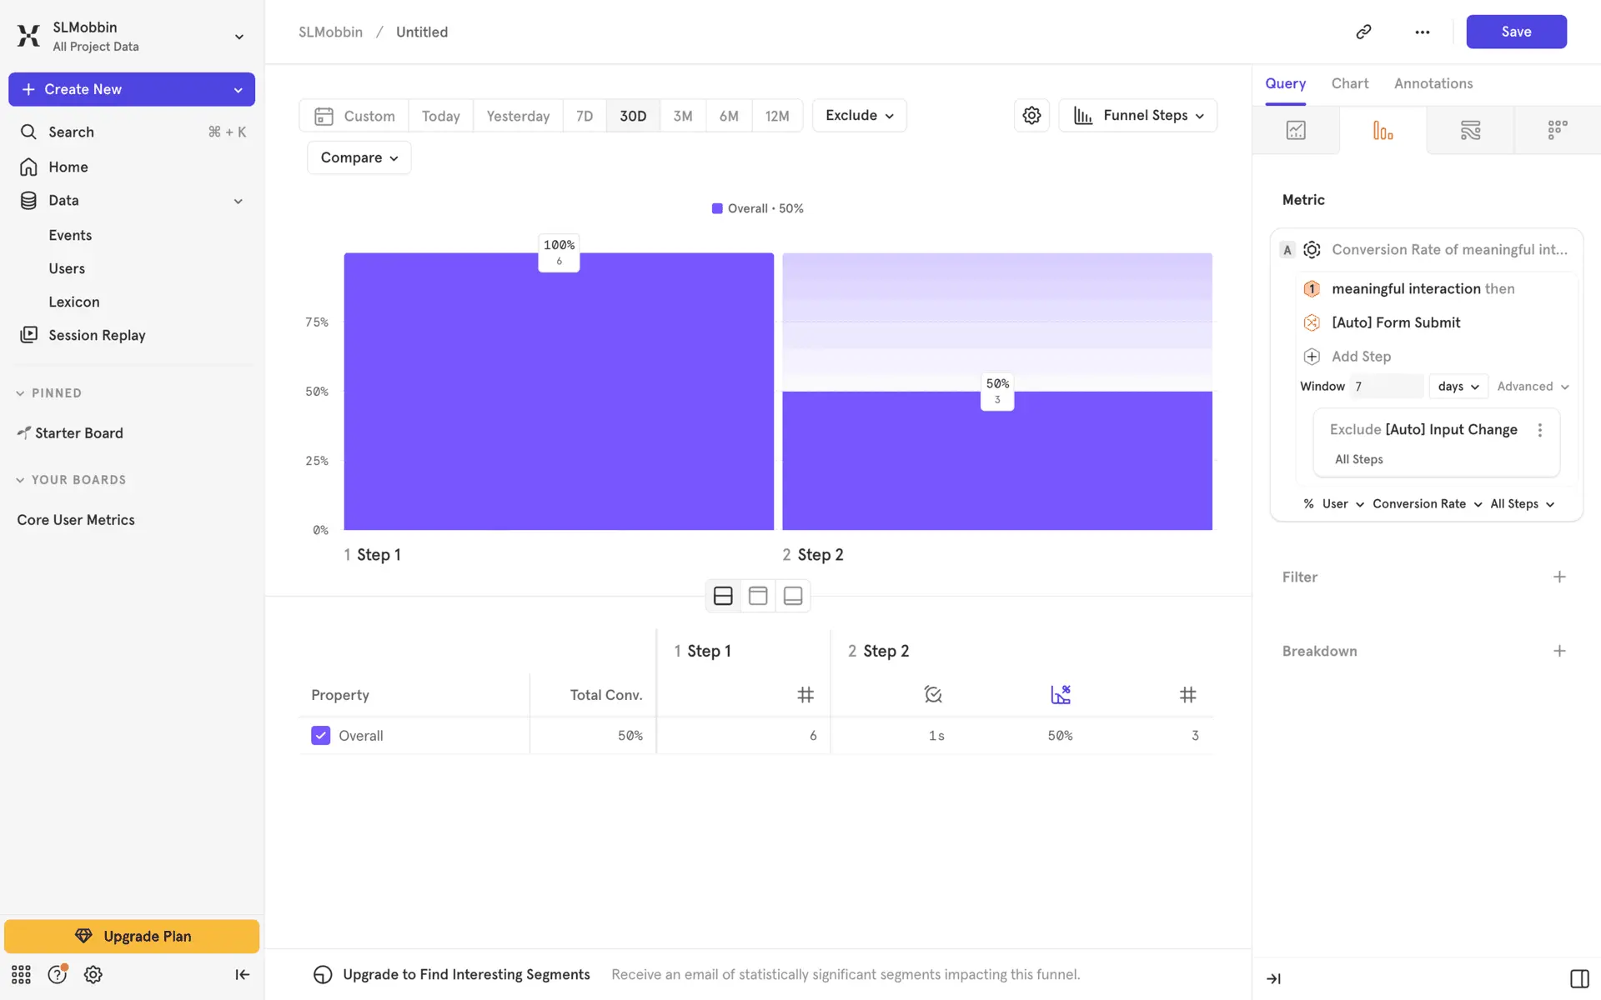The width and height of the screenshot is (1601, 1000).
Task: Select the Funnels report type icon
Action: pyautogui.click(x=1383, y=130)
